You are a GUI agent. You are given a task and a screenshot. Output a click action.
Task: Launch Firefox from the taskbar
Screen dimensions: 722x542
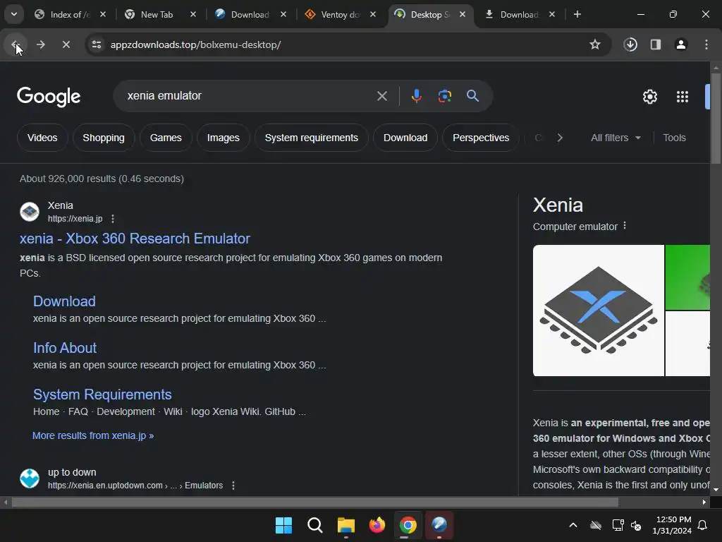(x=377, y=525)
